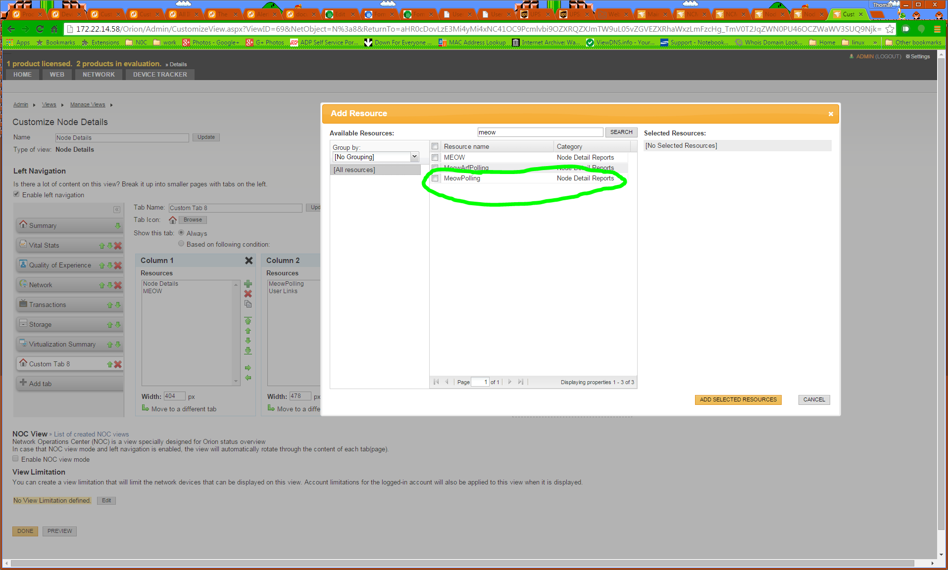948x570 pixels.
Task: Select the Storage navigation tab
Action: [x=40, y=325]
